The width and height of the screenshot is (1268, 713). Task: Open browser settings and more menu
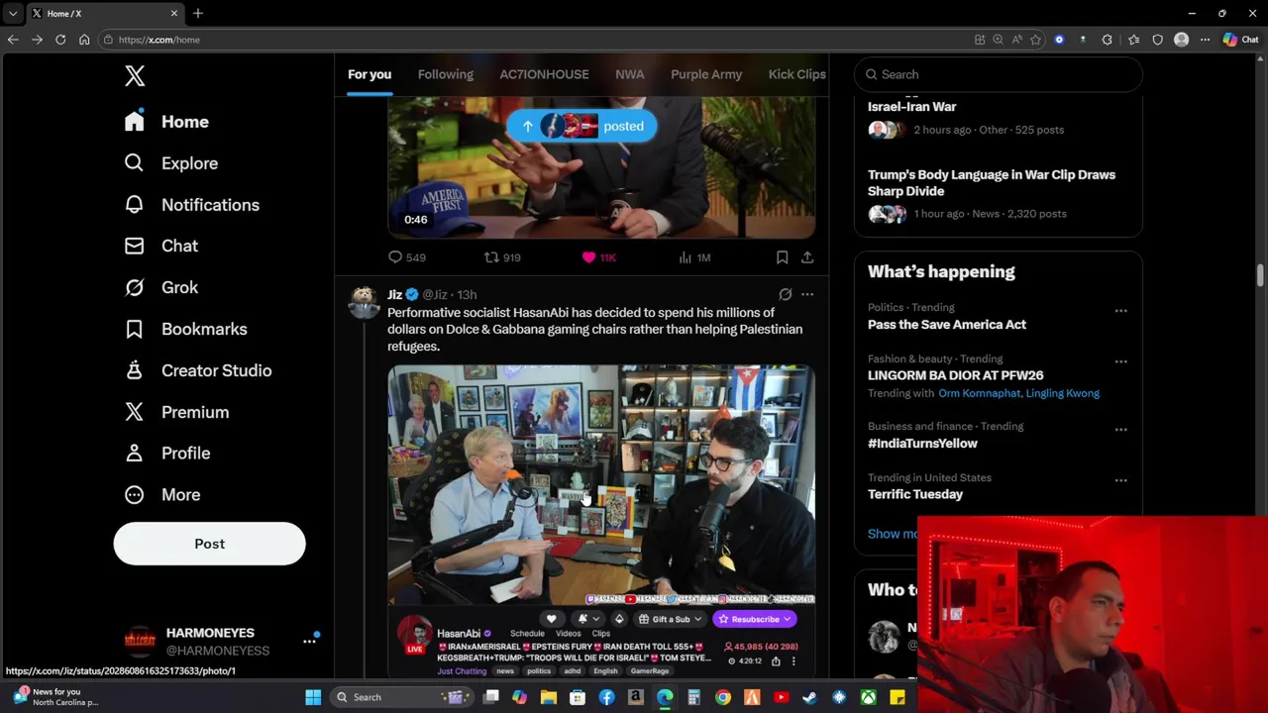coord(1205,40)
